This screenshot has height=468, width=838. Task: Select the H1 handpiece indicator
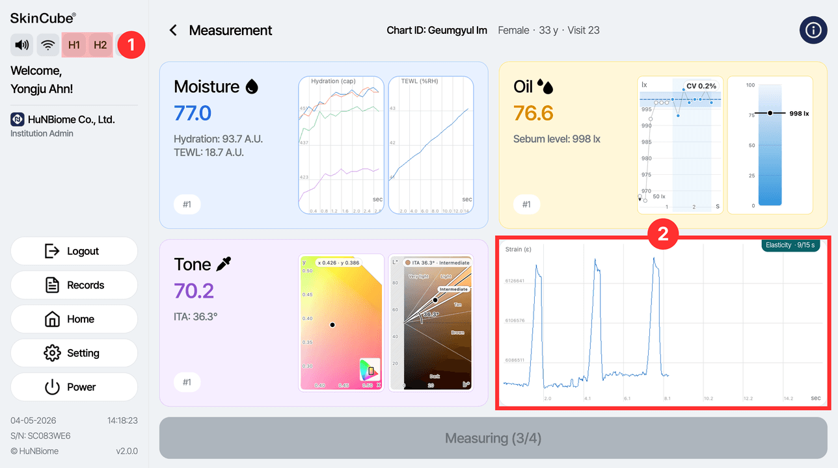(x=74, y=45)
